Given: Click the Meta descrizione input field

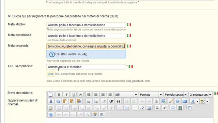Looking at the screenshot, I should tap(86, 36).
